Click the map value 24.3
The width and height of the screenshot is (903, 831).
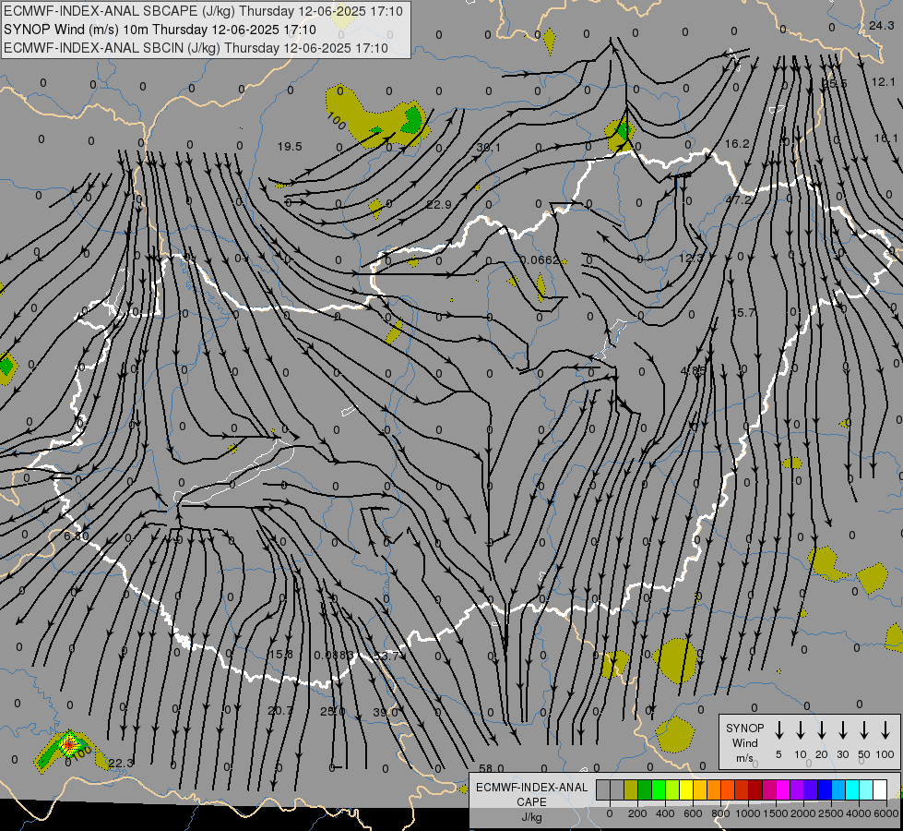881,25
